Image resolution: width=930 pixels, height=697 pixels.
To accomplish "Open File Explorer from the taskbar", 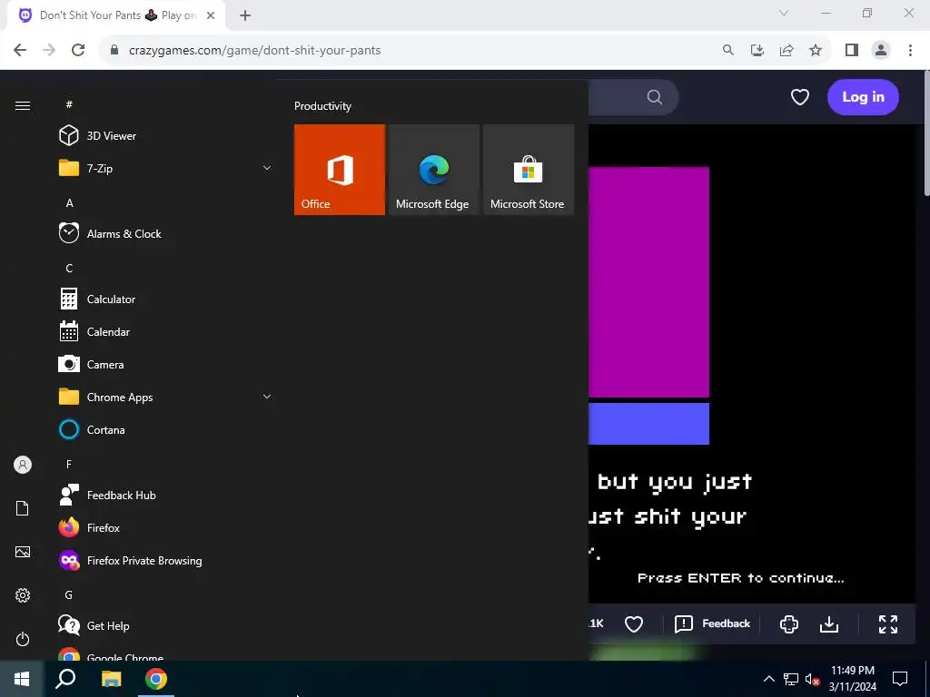I will coord(111,679).
